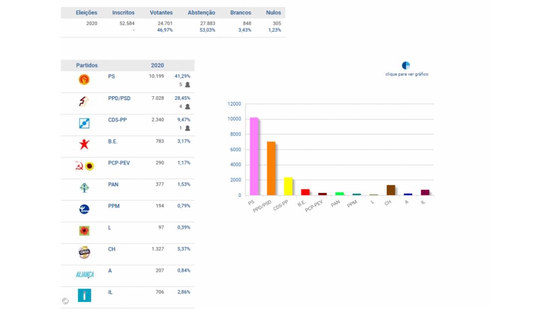This screenshot has width=548, height=309.
Task: Click the Iniciativa Liberal blue logo
Action: pyautogui.click(x=85, y=296)
